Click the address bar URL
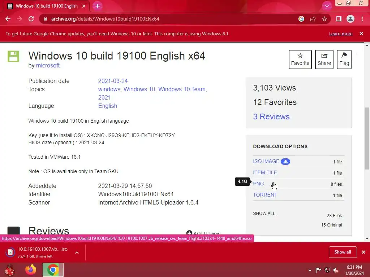The width and height of the screenshot is (370, 277). point(105,19)
